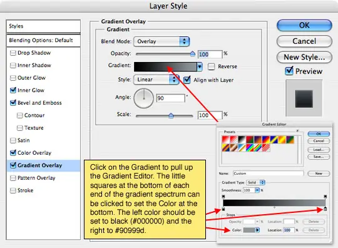Select the yellow-violet-orange-blue gradient preset

226,148
